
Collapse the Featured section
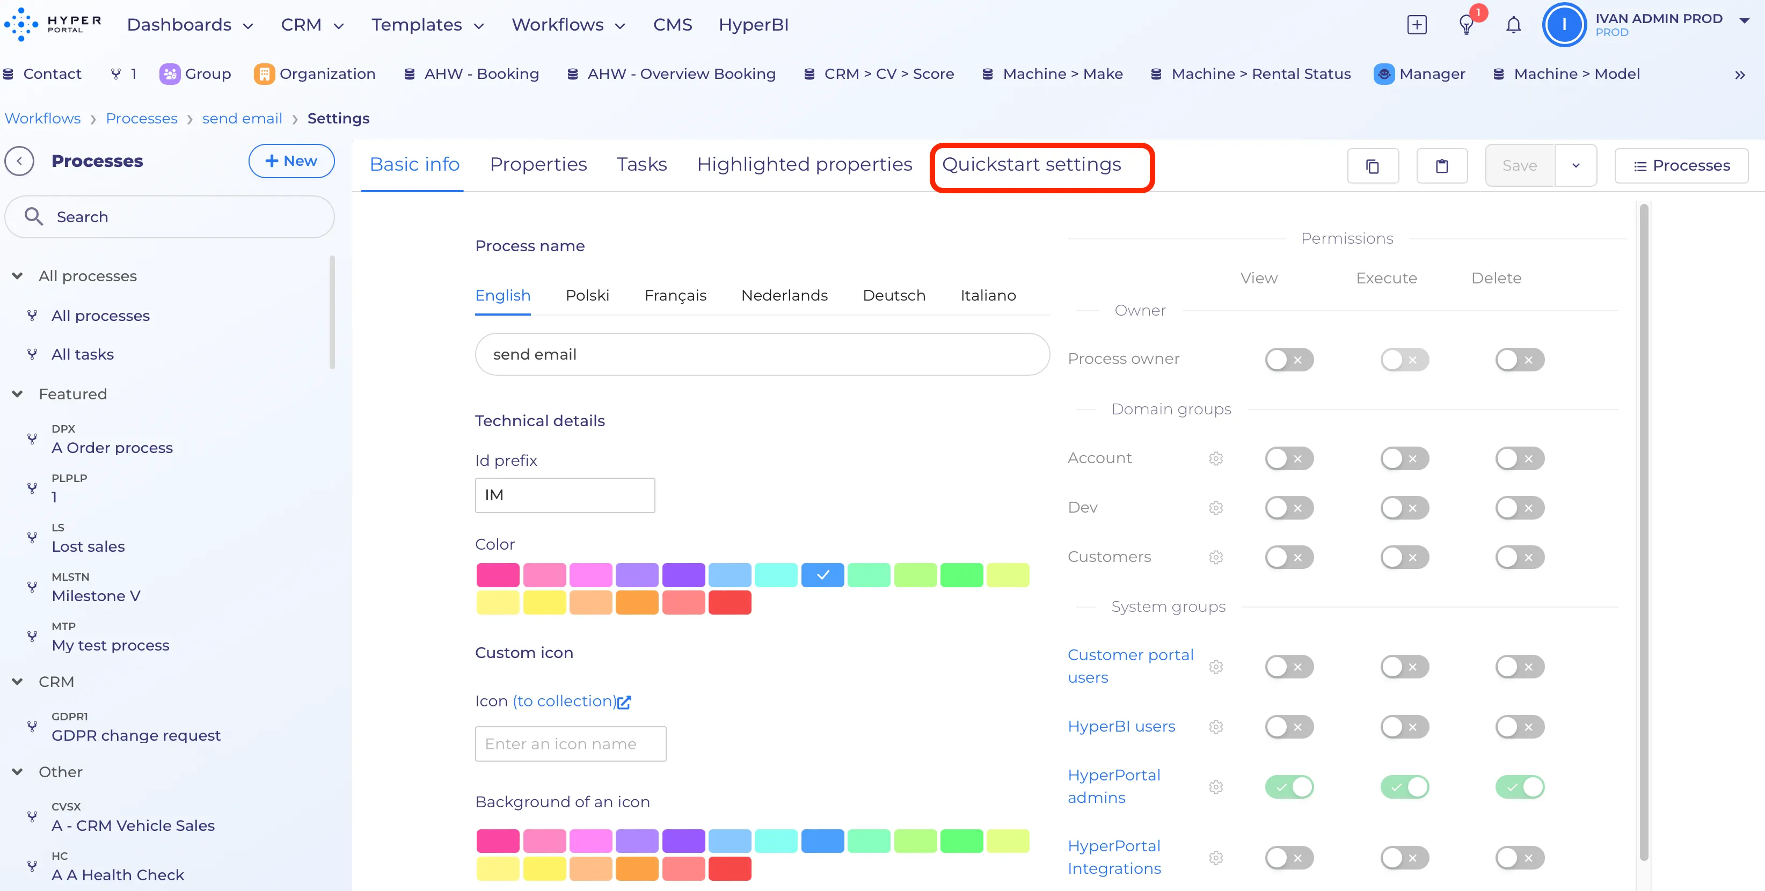(17, 394)
